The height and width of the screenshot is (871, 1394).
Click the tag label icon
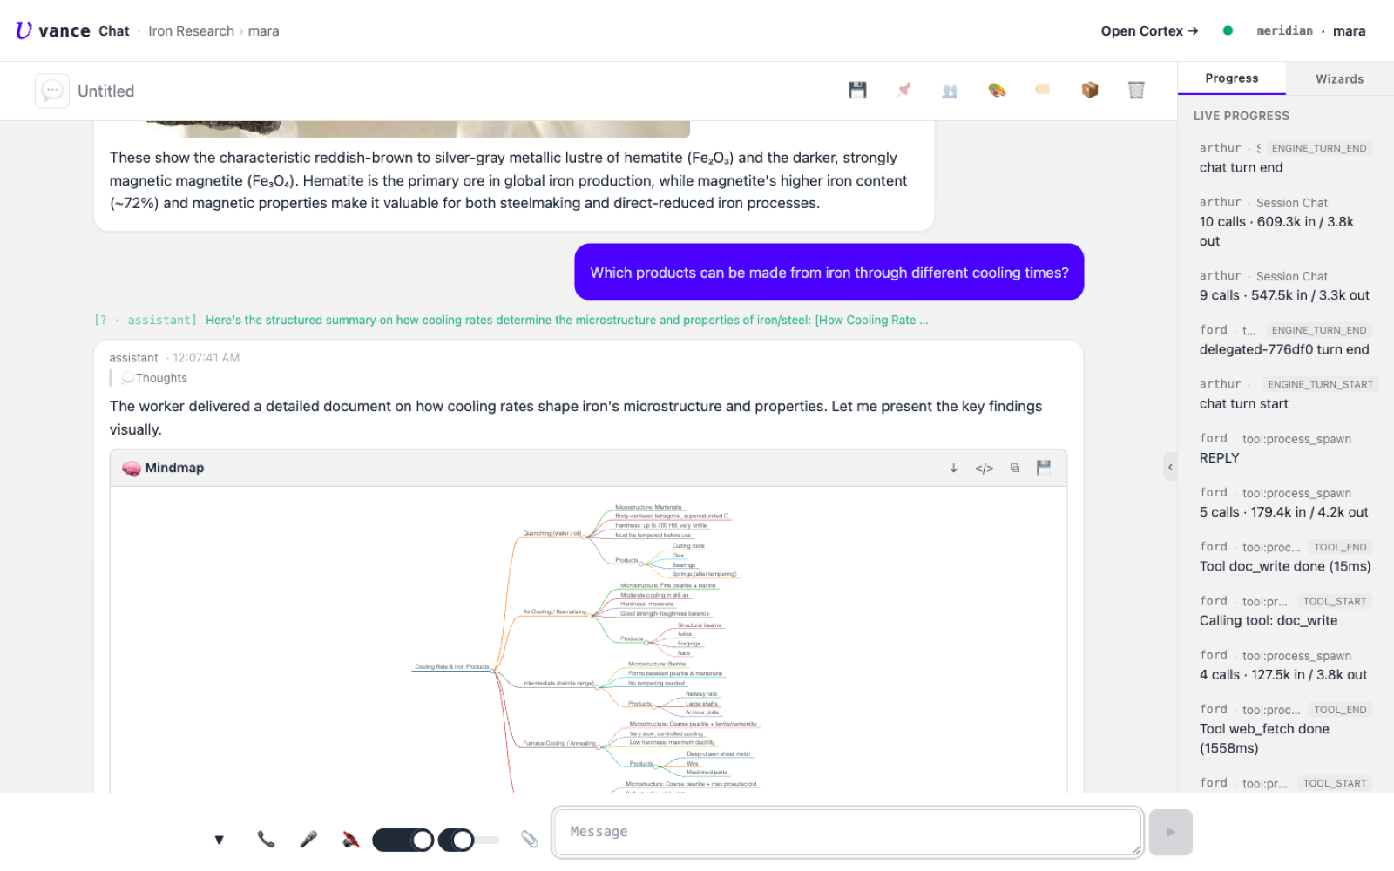pyautogui.click(x=1043, y=89)
